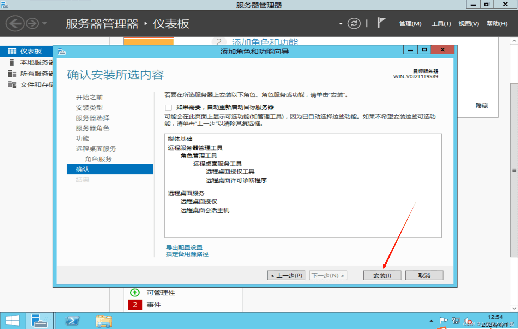Open the notifications flag icon
Screen dimensions: 518x329
point(381,23)
